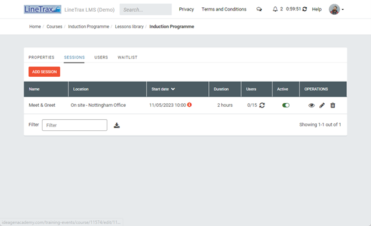Focus the table Filter input
Screen dimensions: 371x226
(75, 125)
